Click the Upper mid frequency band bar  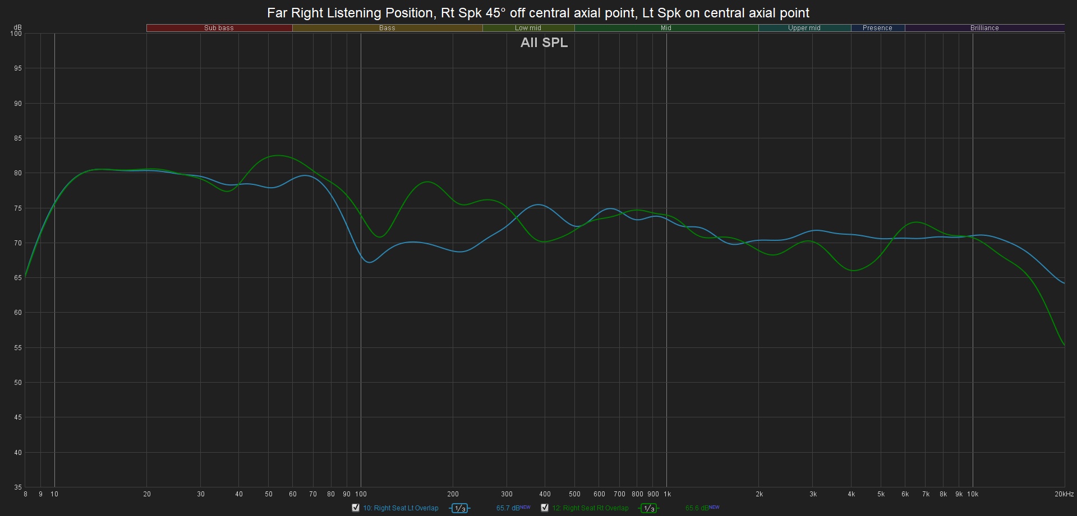tap(804, 28)
